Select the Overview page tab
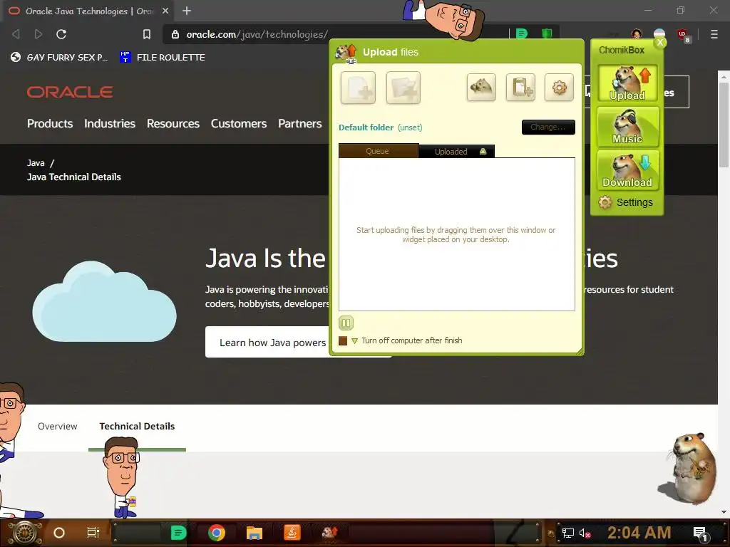Viewport: 730px width, 547px height. pos(58,426)
